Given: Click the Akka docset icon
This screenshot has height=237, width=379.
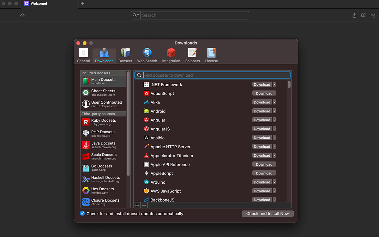Looking at the screenshot, I should 146,102.
